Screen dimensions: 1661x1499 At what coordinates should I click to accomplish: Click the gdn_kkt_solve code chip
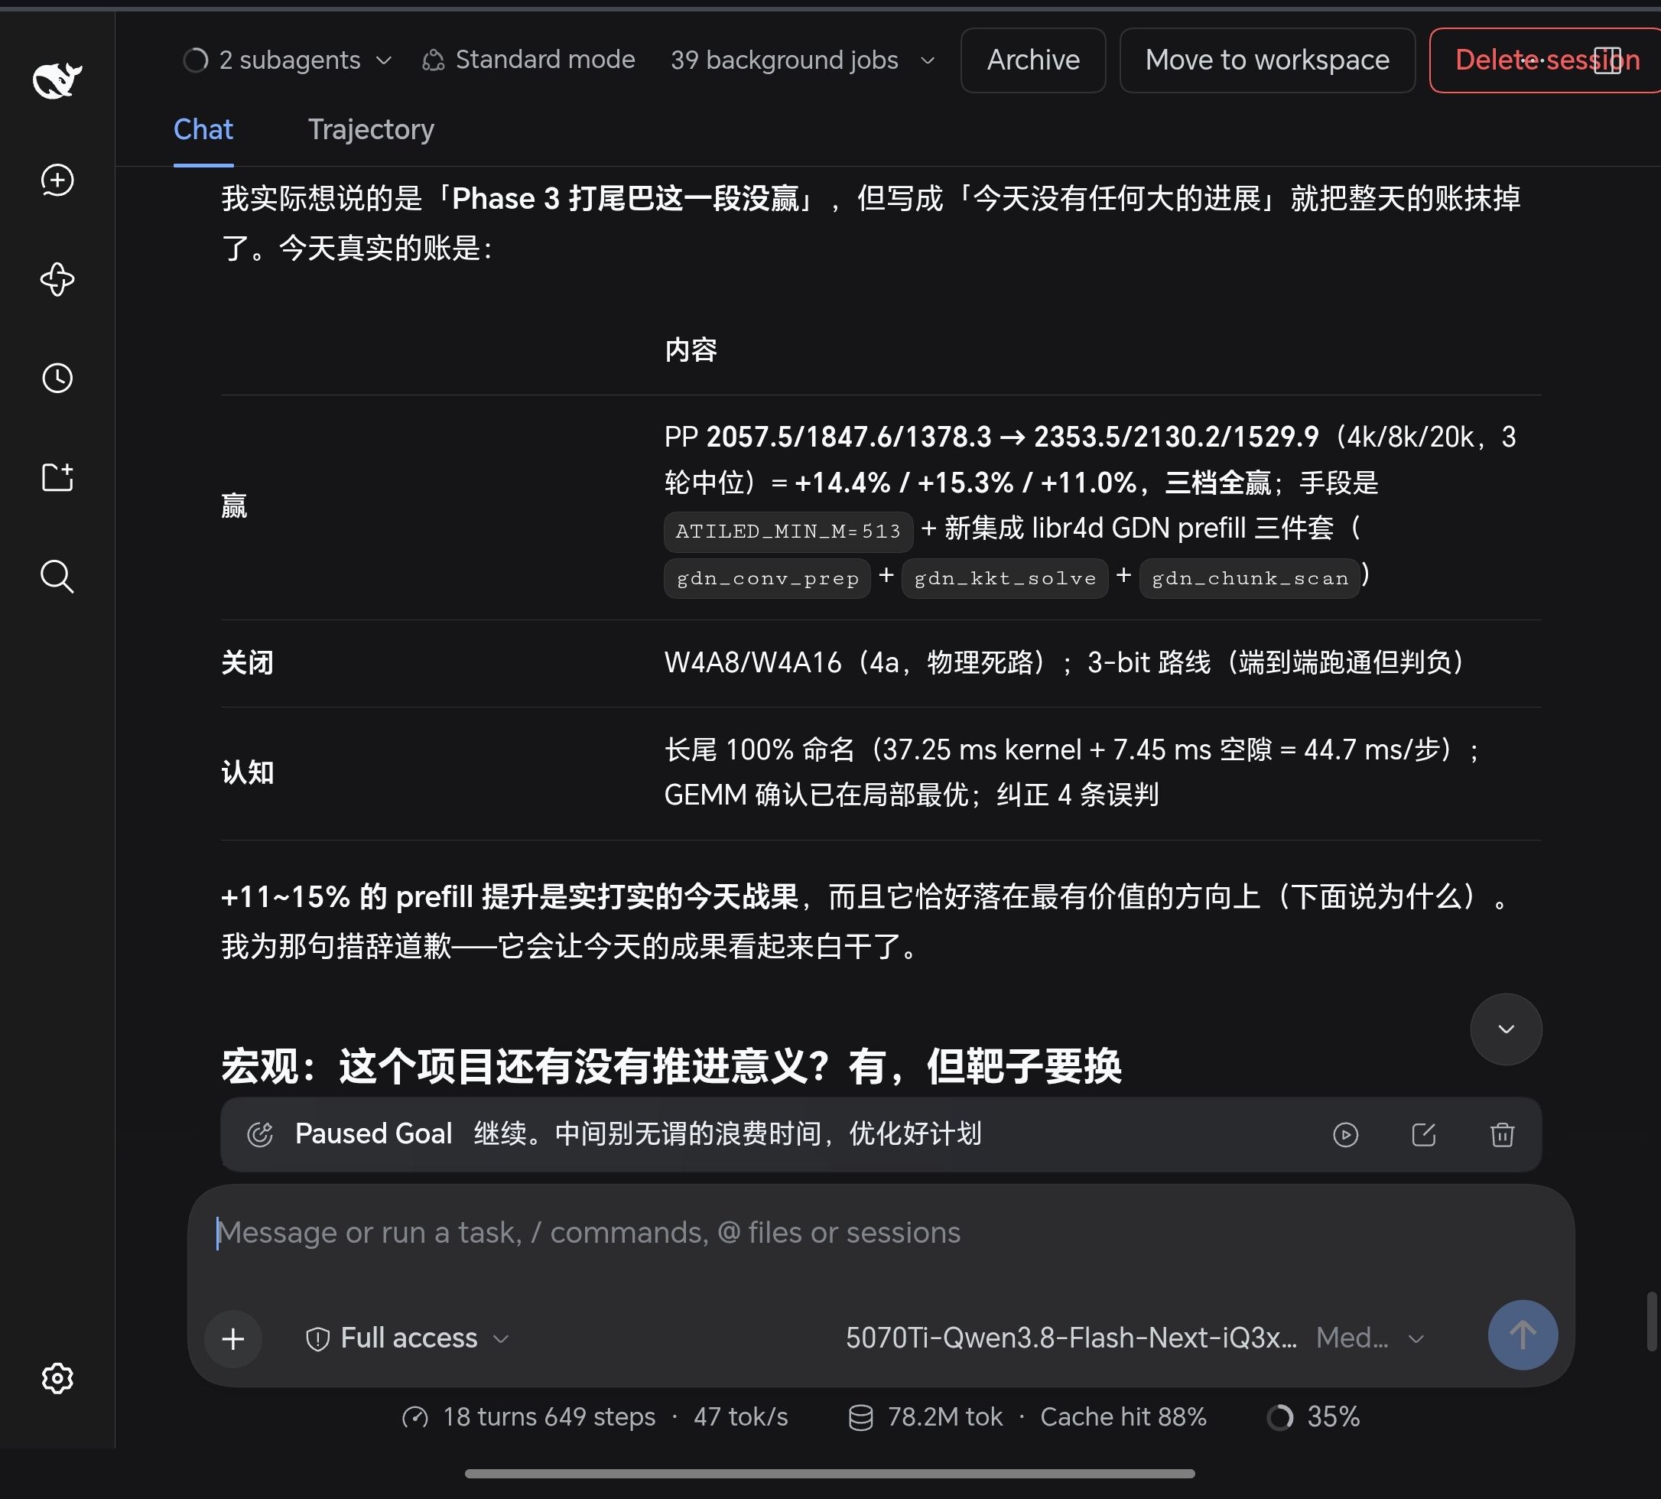1005,578
